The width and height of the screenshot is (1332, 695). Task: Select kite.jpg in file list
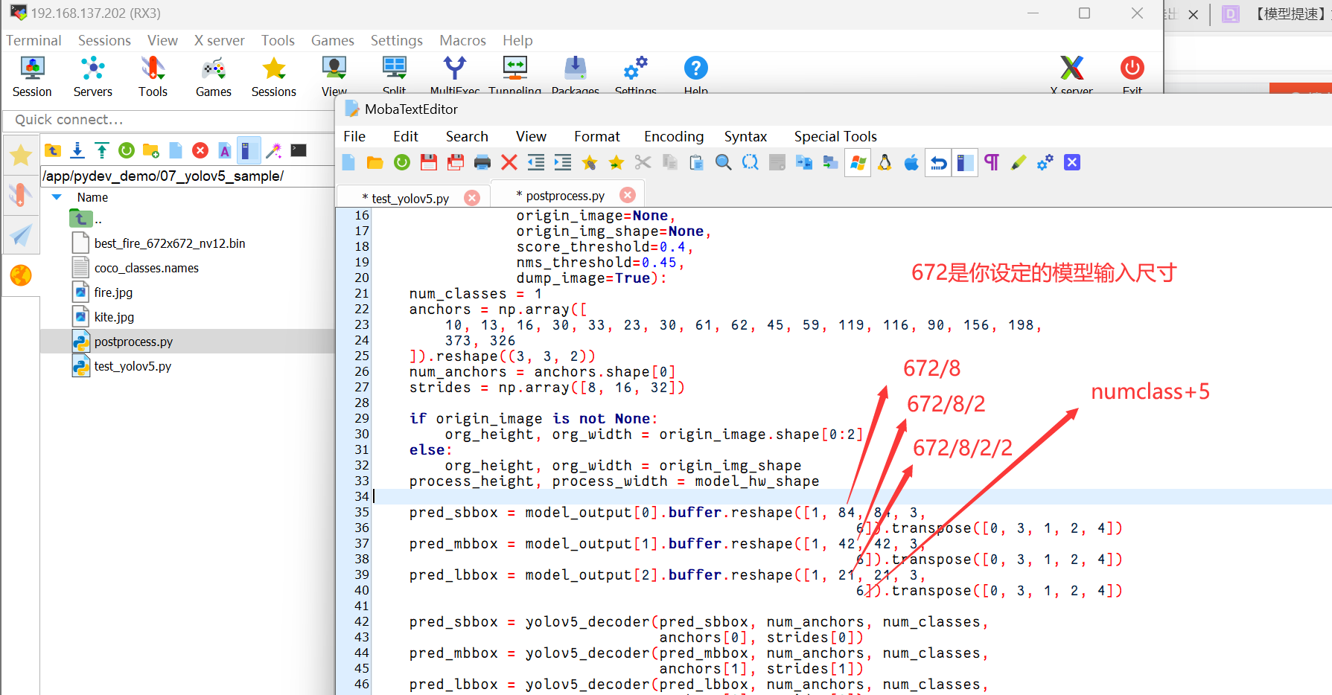point(114,317)
